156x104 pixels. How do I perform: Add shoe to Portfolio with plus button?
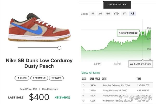click(39, 78)
